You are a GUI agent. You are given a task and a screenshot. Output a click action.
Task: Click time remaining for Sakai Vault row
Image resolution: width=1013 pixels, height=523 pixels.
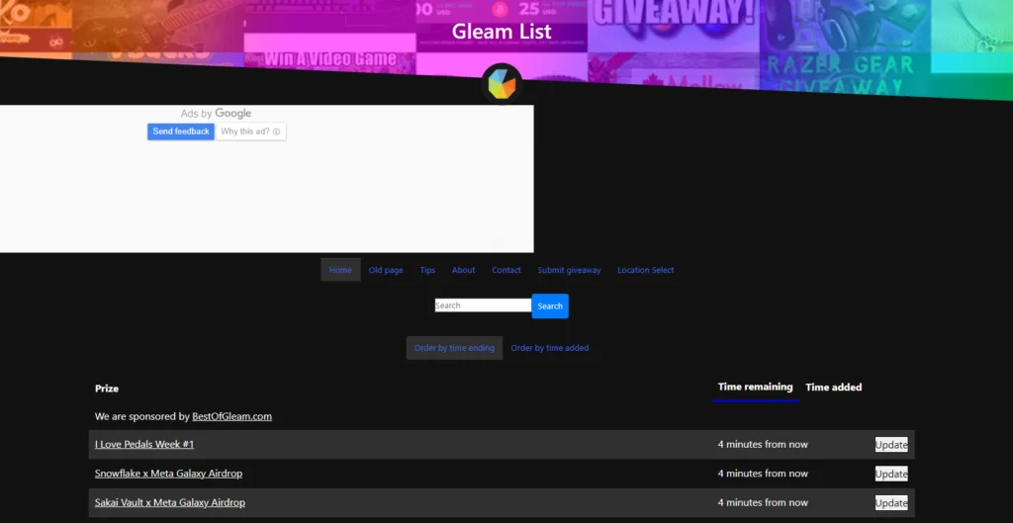(x=763, y=502)
